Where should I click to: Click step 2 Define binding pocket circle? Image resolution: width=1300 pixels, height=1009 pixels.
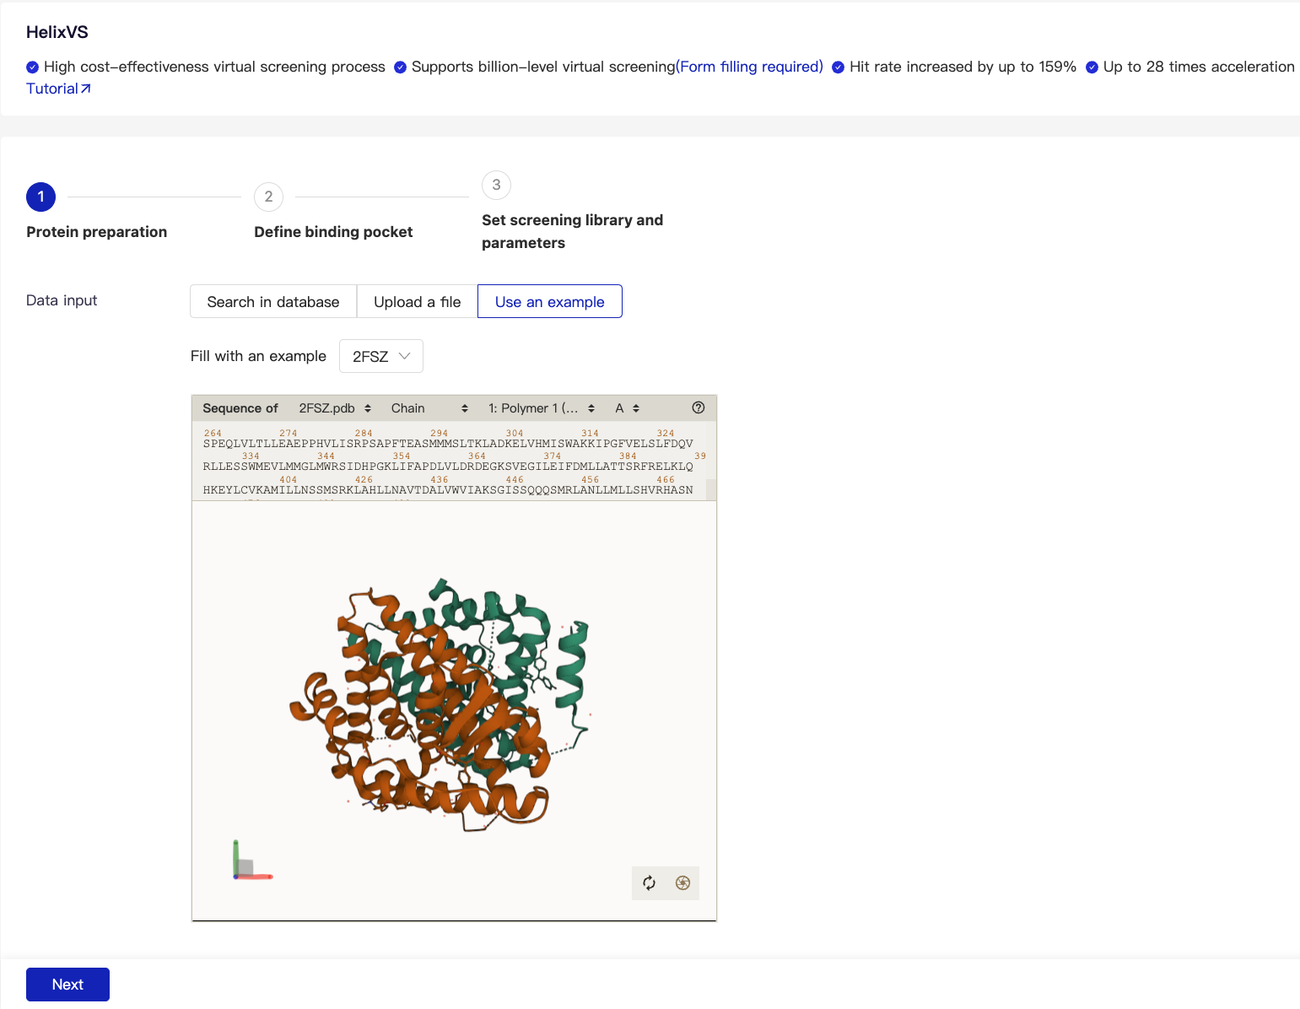[x=268, y=197]
